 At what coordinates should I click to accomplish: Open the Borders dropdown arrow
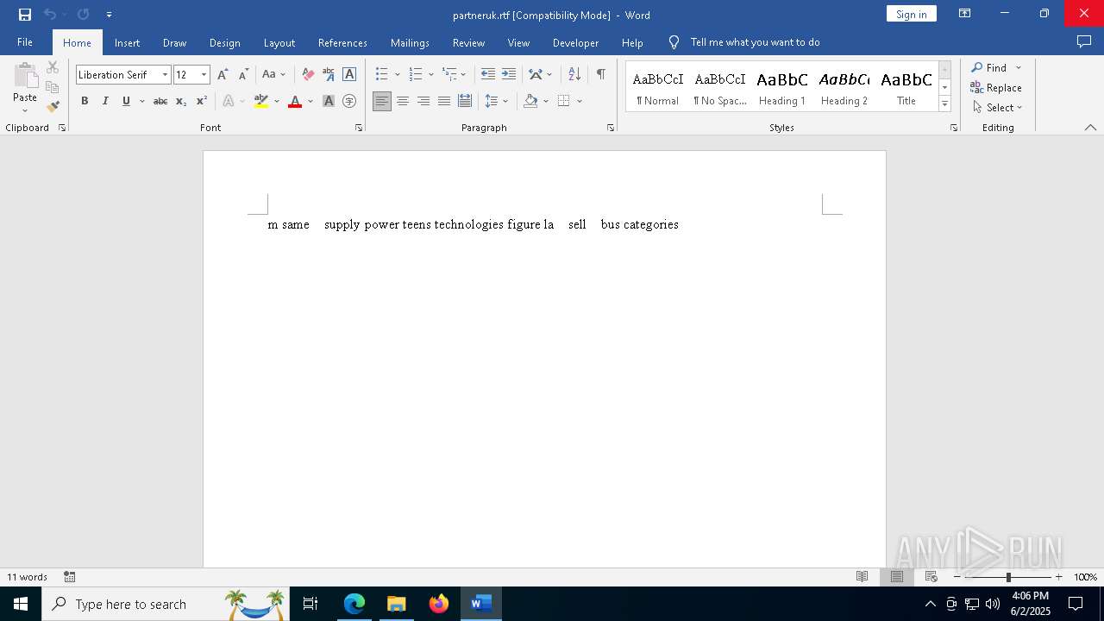pyautogui.click(x=580, y=101)
